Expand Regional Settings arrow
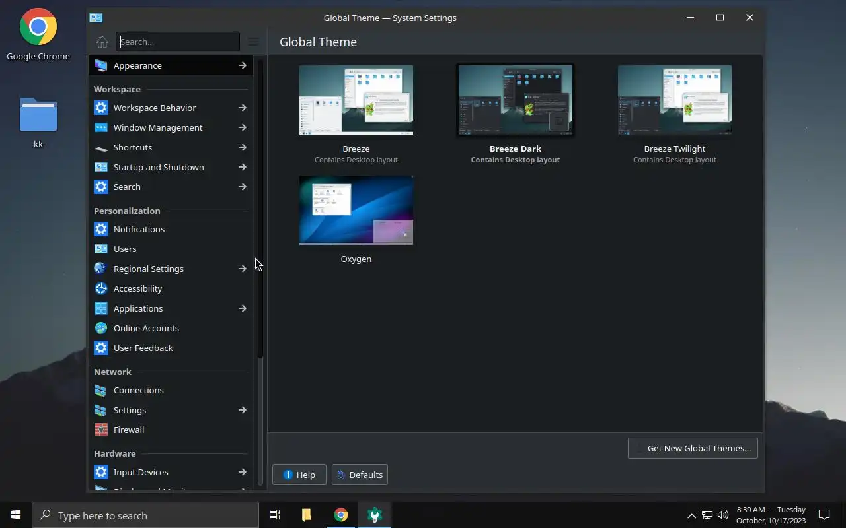The width and height of the screenshot is (846, 528). (x=242, y=269)
